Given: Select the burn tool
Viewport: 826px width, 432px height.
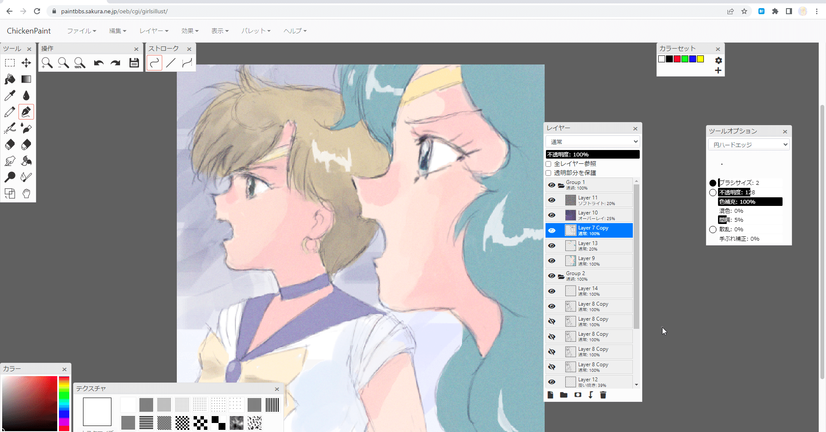Looking at the screenshot, I should click(26, 177).
